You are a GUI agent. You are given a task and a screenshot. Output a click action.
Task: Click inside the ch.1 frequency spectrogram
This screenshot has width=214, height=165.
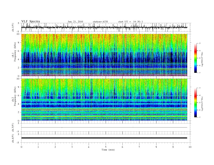[104, 55]
